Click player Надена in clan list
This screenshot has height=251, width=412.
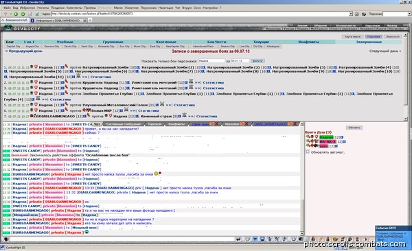tap(326, 137)
